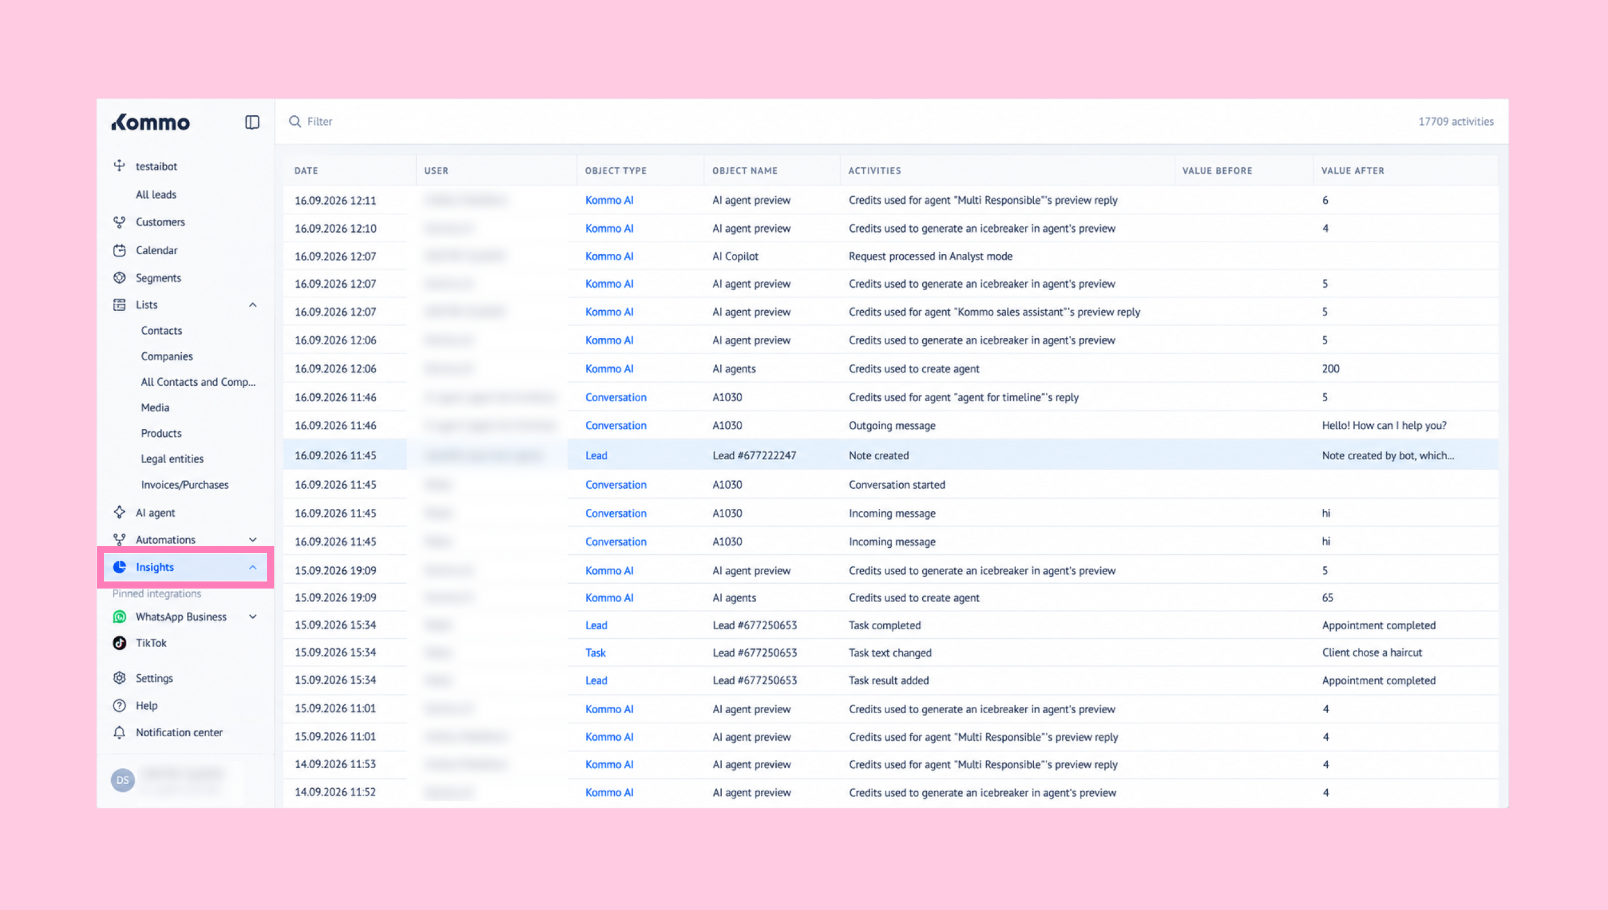Click the Automations sidebar icon
Image resolution: width=1608 pixels, height=910 pixels.
tap(119, 539)
